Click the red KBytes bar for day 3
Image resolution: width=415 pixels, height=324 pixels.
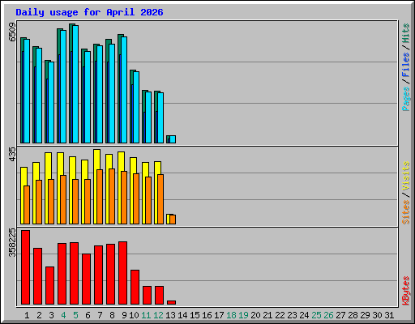[x=49, y=285]
